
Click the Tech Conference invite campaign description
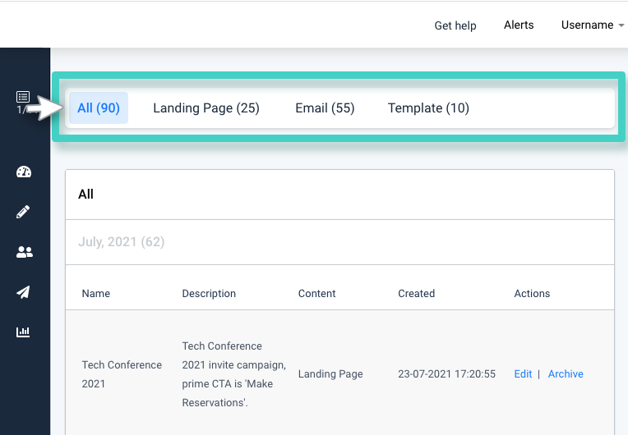[x=234, y=374]
